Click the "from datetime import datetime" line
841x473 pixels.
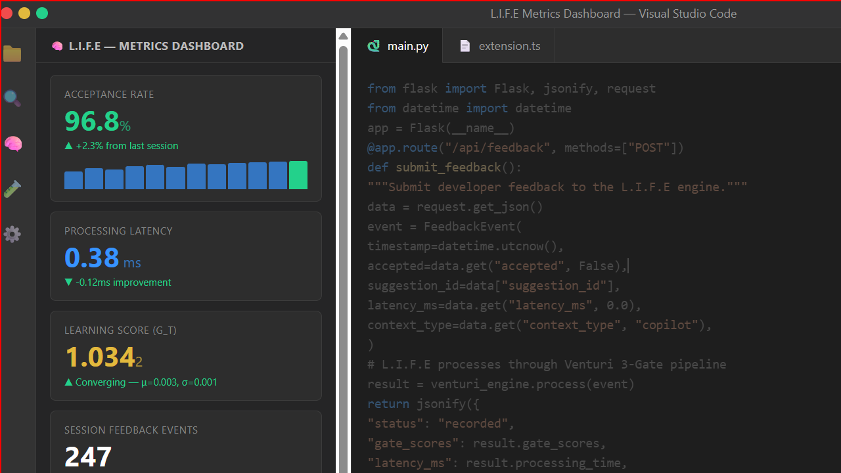(x=469, y=108)
